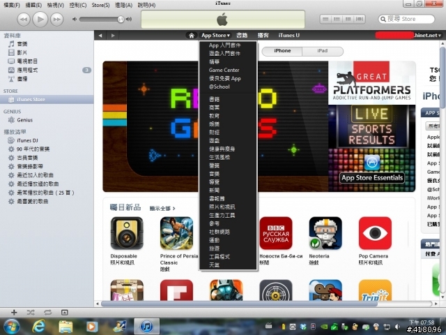Click the Play button

(x=40, y=19)
